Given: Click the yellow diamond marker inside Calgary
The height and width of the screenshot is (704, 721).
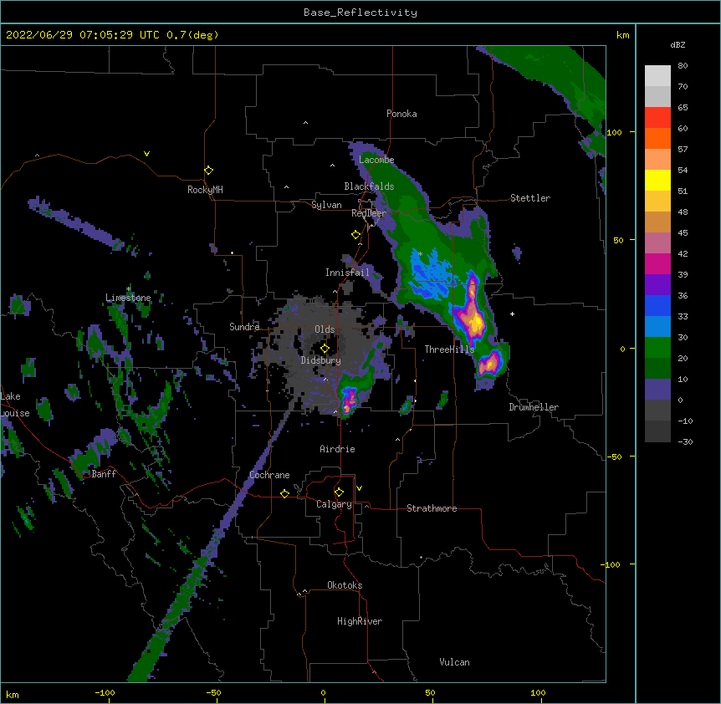Looking at the screenshot, I should pyautogui.click(x=339, y=492).
